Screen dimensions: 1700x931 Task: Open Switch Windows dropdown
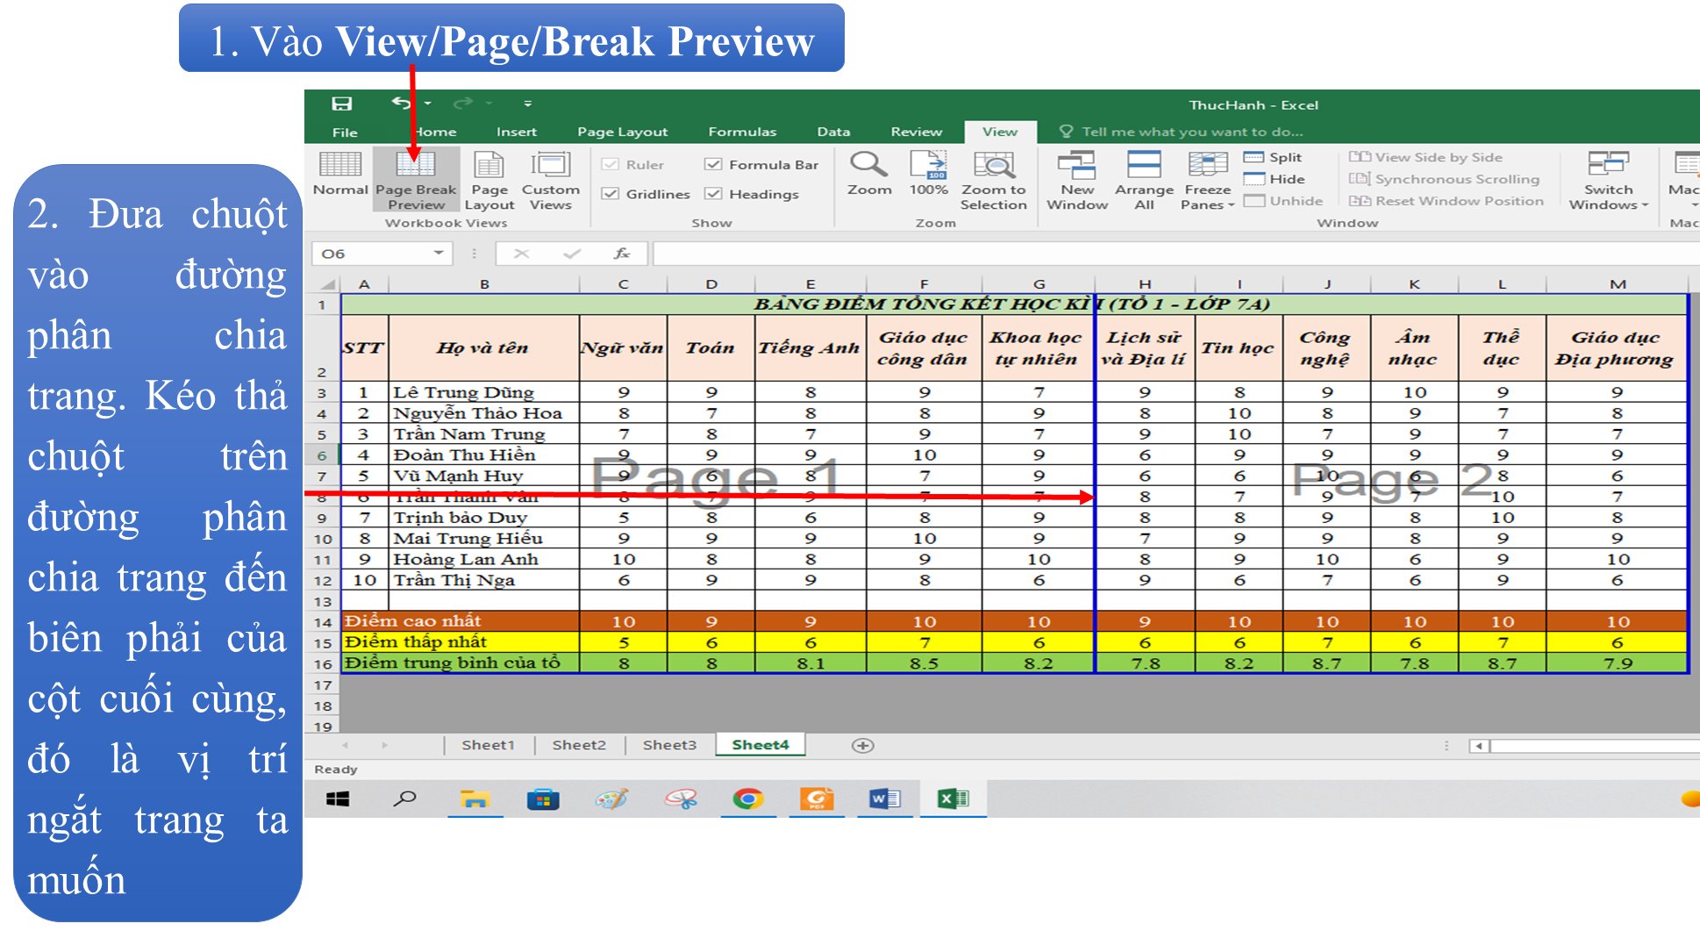click(x=1609, y=180)
